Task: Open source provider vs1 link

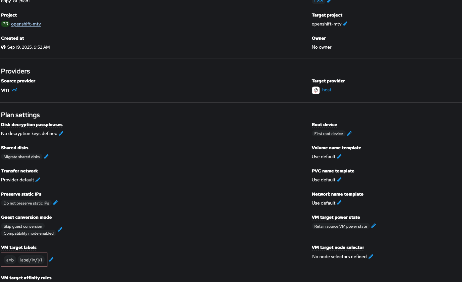Action: pos(15,90)
